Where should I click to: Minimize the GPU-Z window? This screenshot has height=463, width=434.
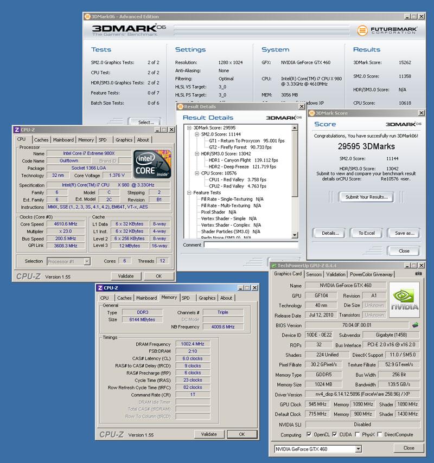coord(407,266)
